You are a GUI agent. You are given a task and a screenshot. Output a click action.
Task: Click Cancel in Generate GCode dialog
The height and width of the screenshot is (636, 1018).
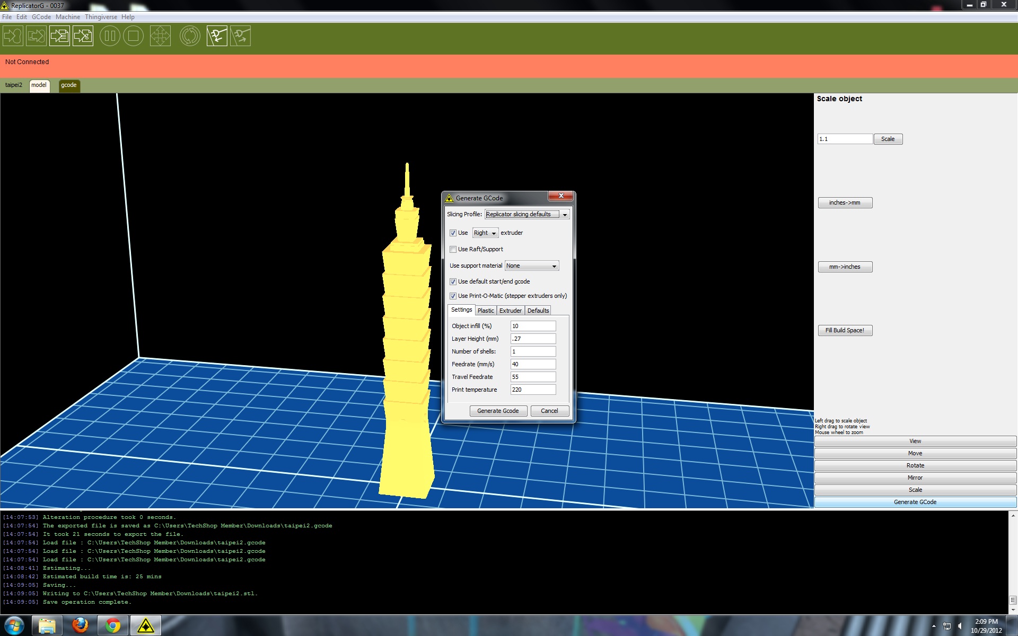[549, 411]
